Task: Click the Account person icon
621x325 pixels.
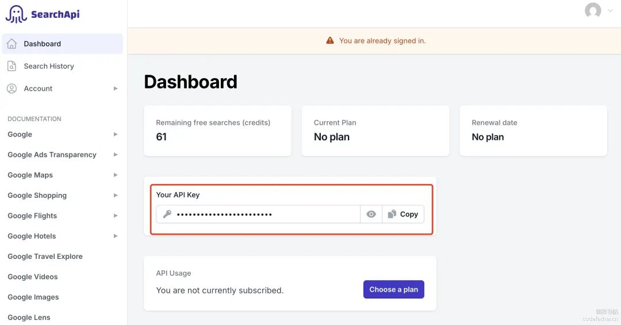Action: click(x=11, y=89)
